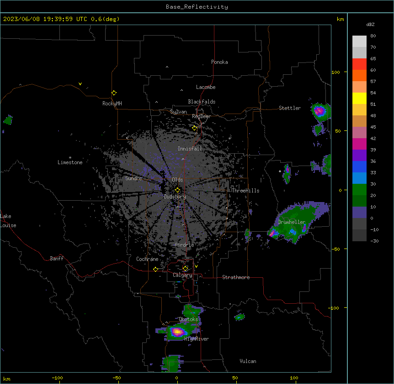
Task: Click the storm core near HighRiver
Action: [x=177, y=332]
